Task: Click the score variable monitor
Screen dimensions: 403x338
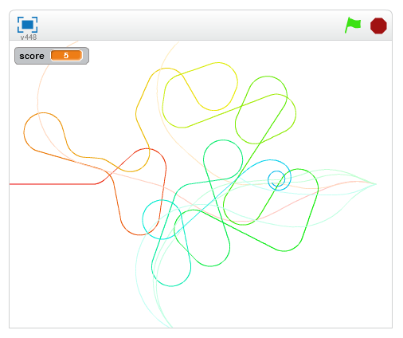Action: tap(52, 56)
